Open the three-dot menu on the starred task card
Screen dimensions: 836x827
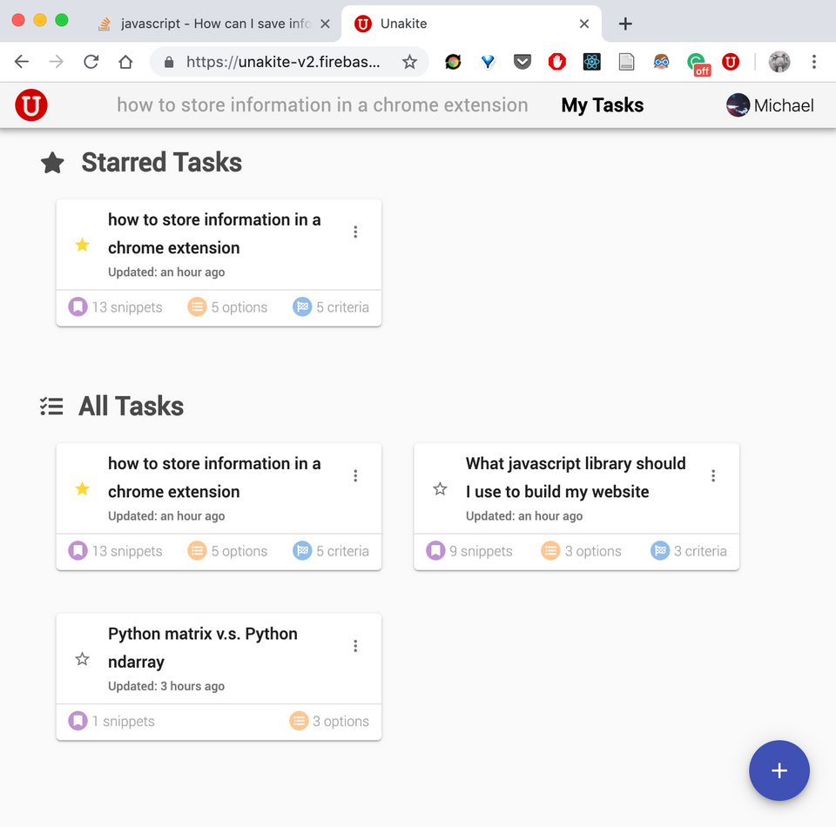tap(355, 232)
